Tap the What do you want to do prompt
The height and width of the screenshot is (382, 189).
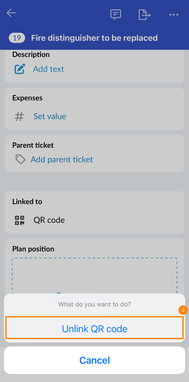tap(94, 304)
